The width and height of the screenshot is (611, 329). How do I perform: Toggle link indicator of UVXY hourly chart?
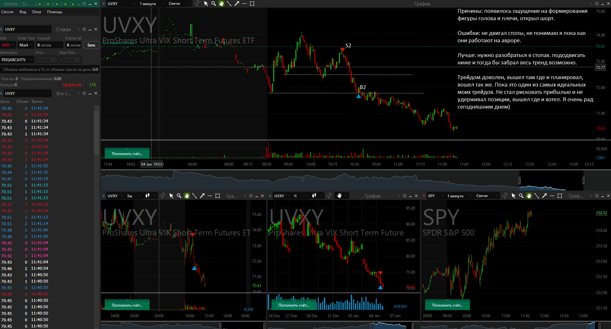[x=270, y=196]
